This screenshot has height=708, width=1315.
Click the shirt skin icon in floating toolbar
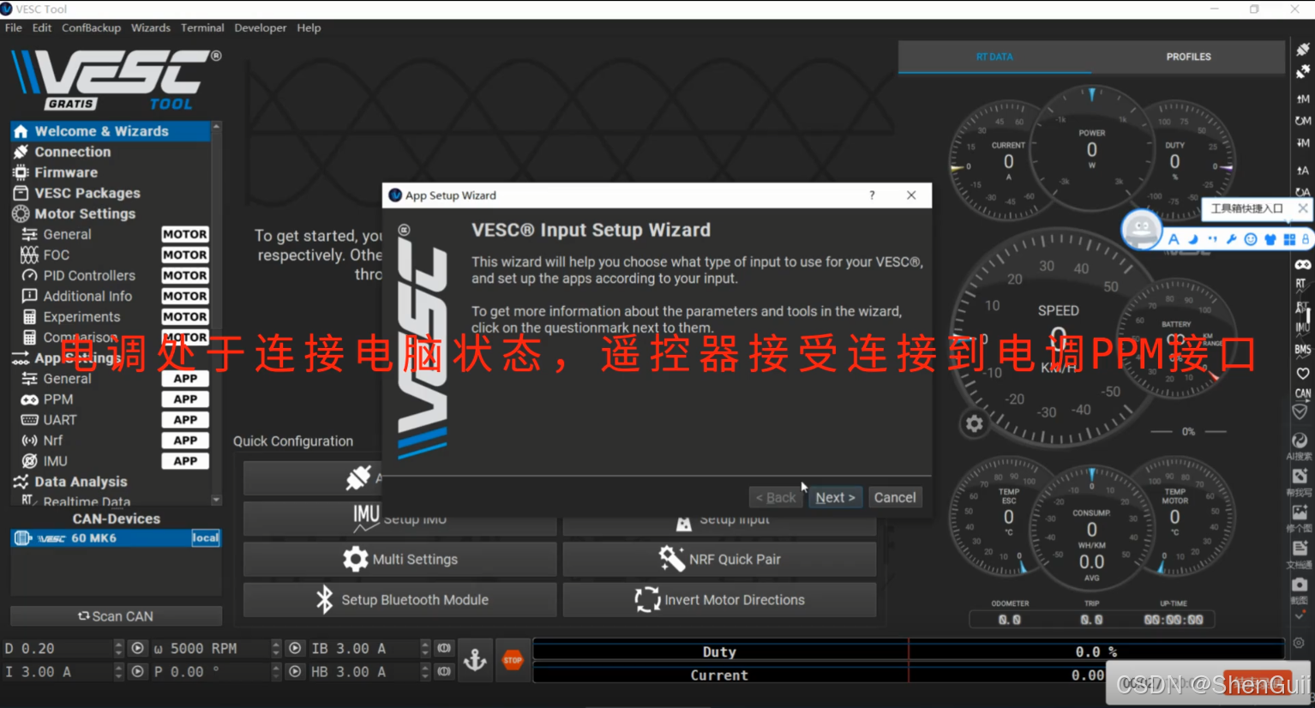point(1270,239)
